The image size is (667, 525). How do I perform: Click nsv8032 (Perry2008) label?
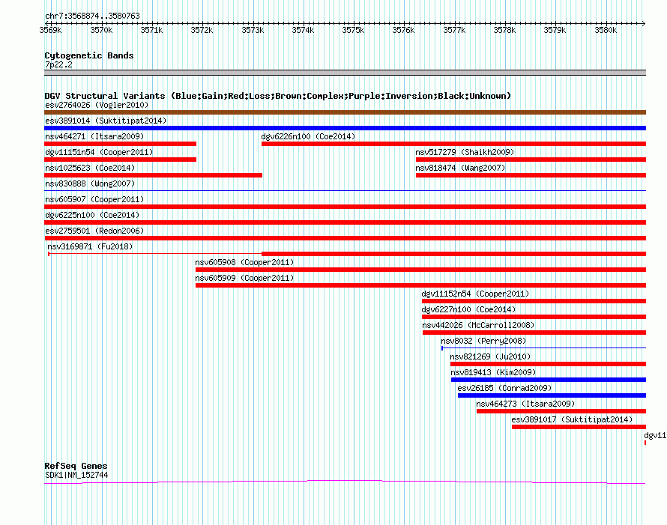[x=483, y=341]
